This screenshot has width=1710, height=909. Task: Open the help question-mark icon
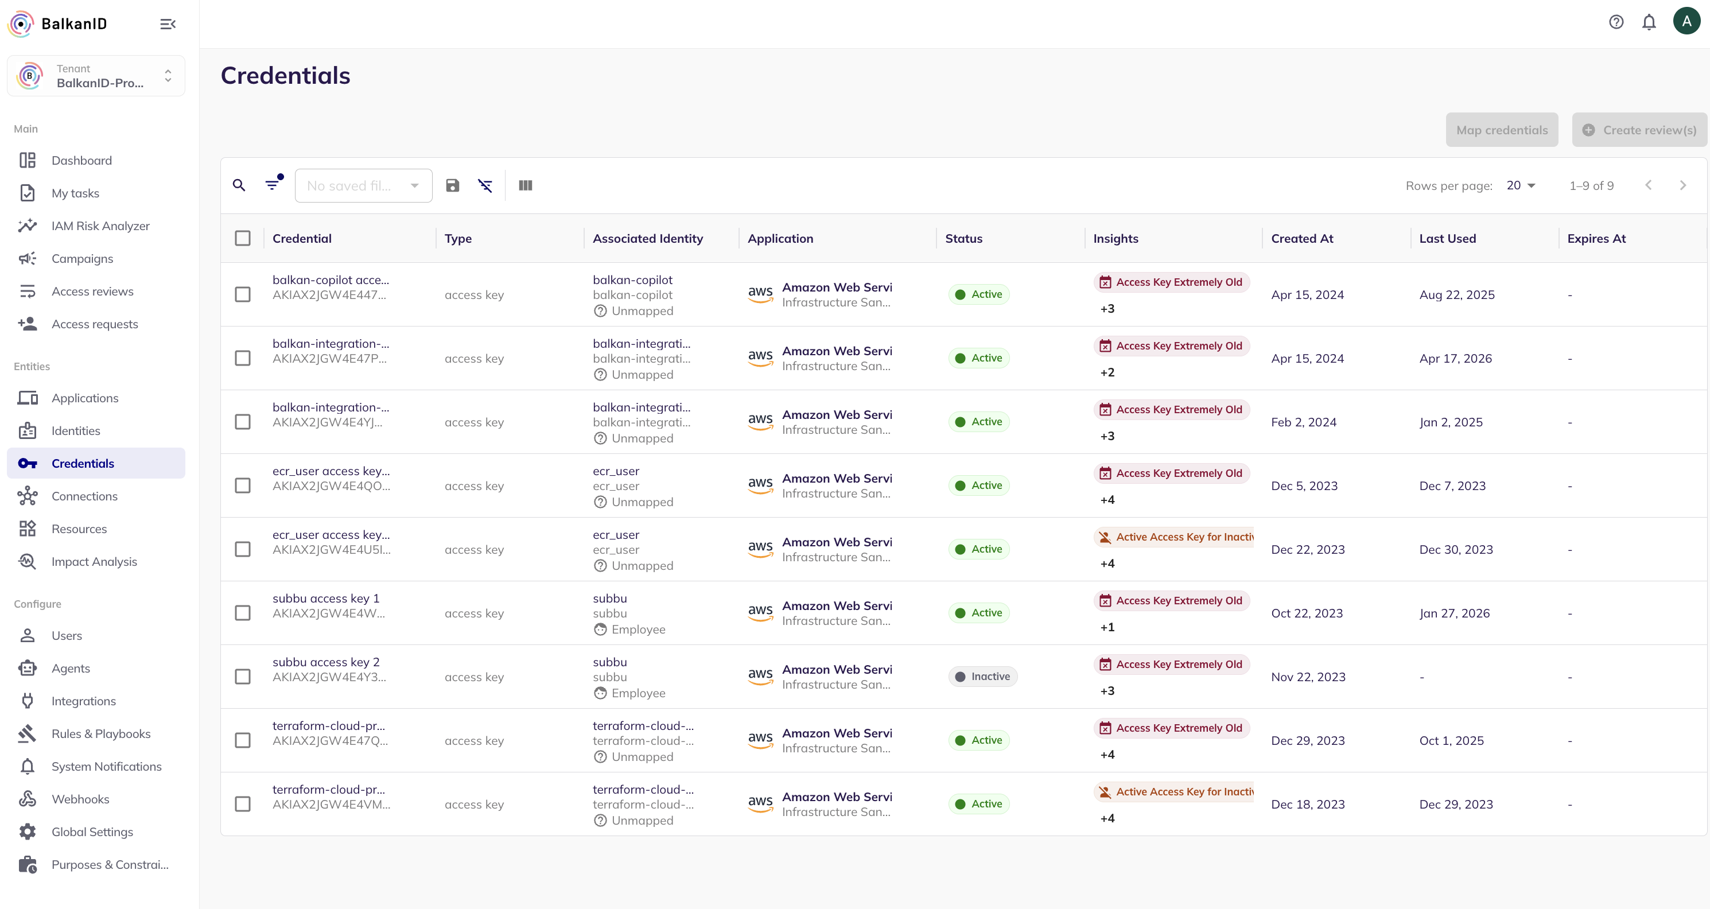1616,22
